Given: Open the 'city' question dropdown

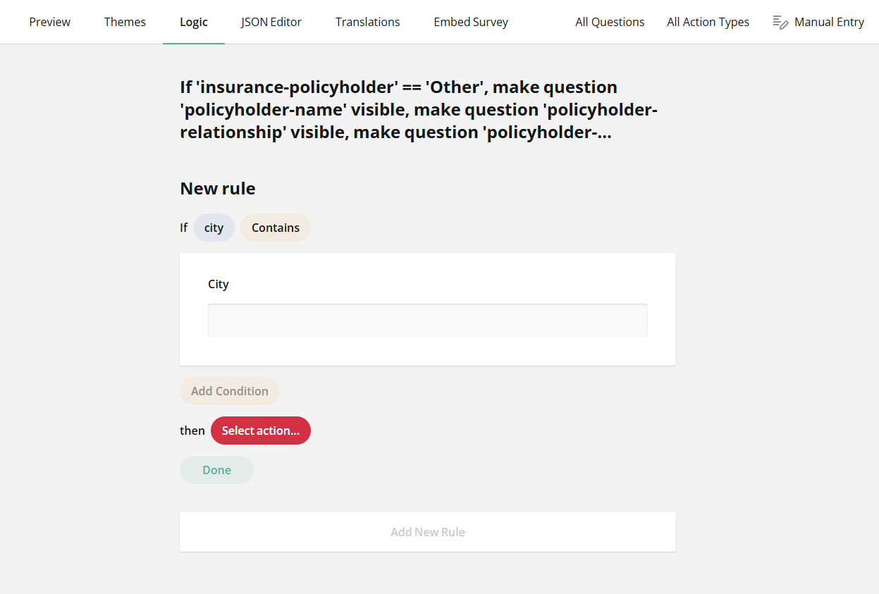Looking at the screenshot, I should point(214,227).
